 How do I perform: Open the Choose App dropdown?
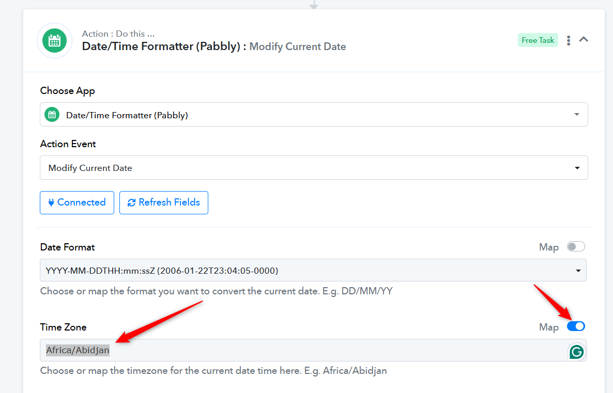[x=314, y=115]
